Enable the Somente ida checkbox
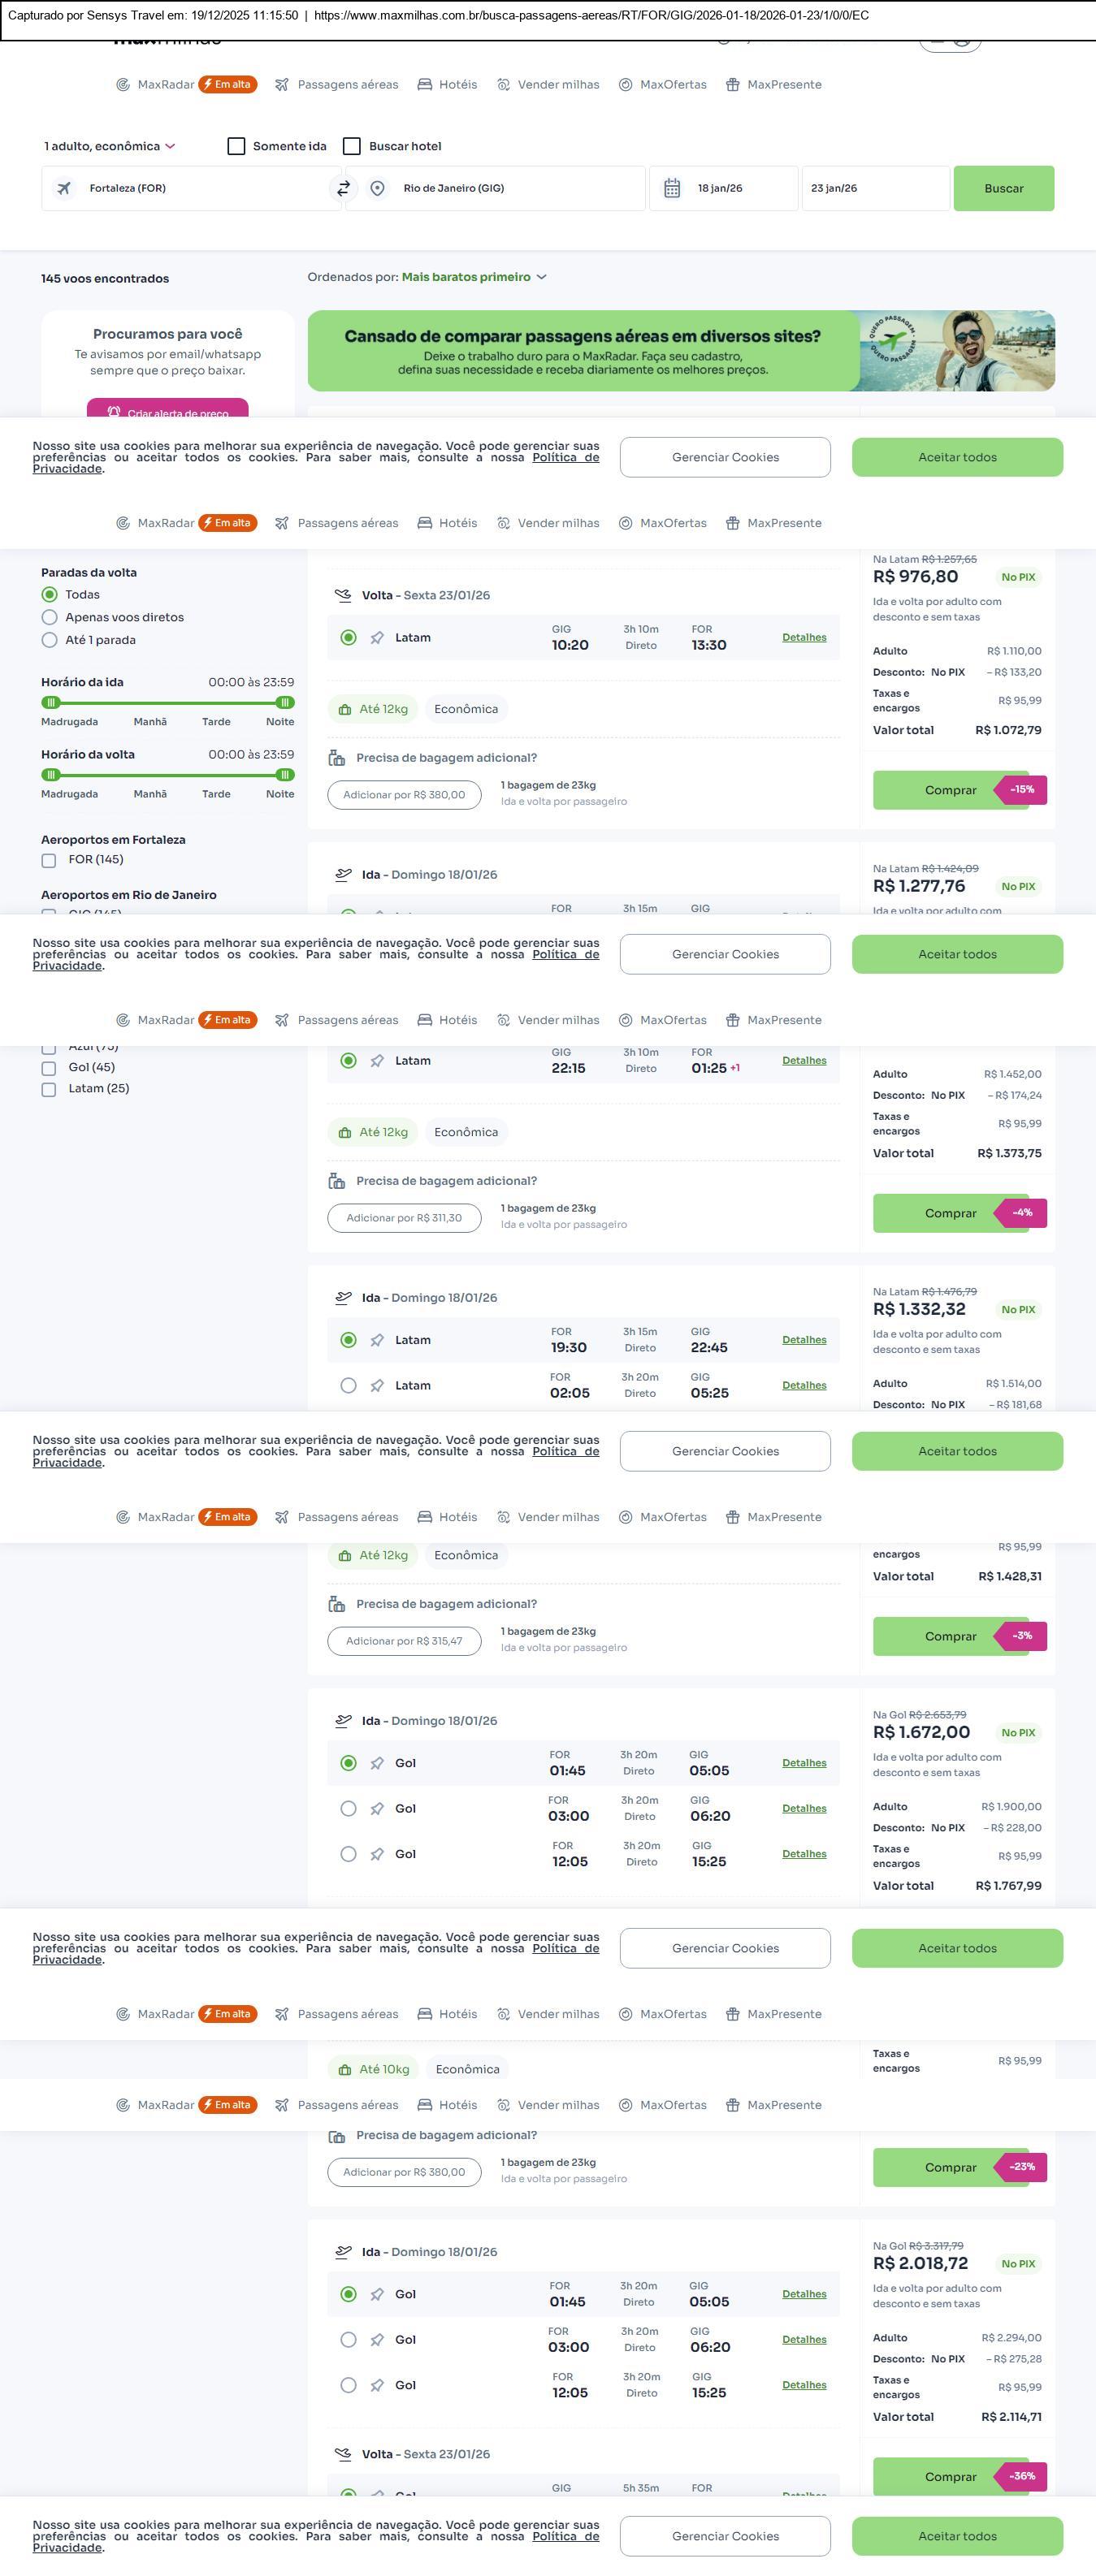The width and height of the screenshot is (1096, 2576). click(237, 146)
